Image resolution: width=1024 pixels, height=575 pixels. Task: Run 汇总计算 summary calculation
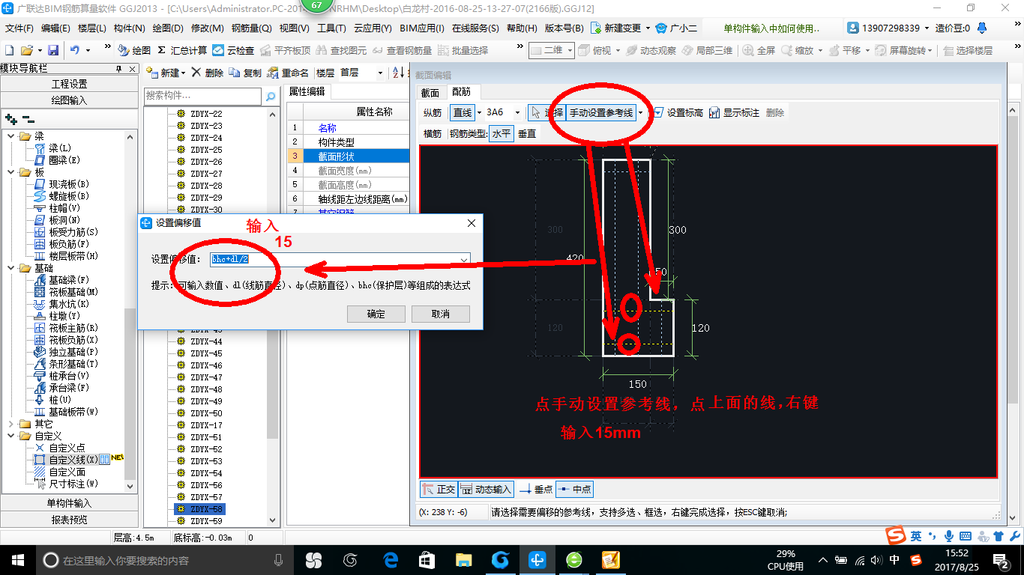[x=182, y=50]
